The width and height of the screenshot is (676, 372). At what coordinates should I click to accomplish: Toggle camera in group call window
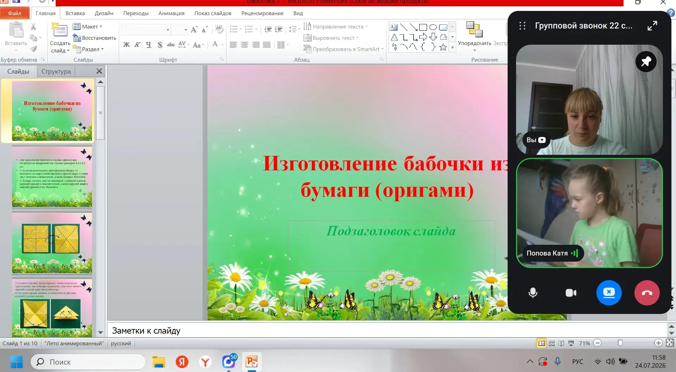tap(571, 293)
